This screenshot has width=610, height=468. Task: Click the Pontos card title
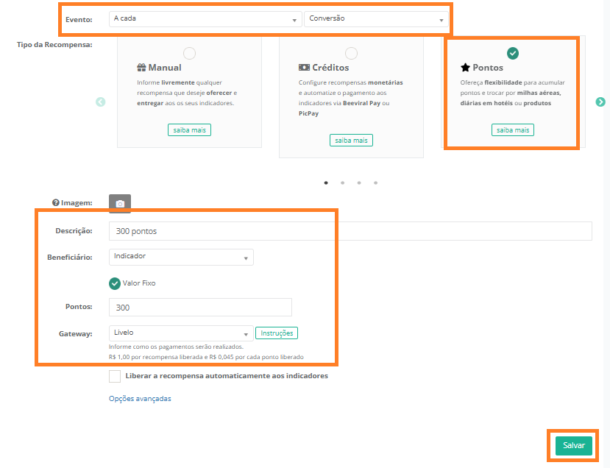click(x=488, y=68)
